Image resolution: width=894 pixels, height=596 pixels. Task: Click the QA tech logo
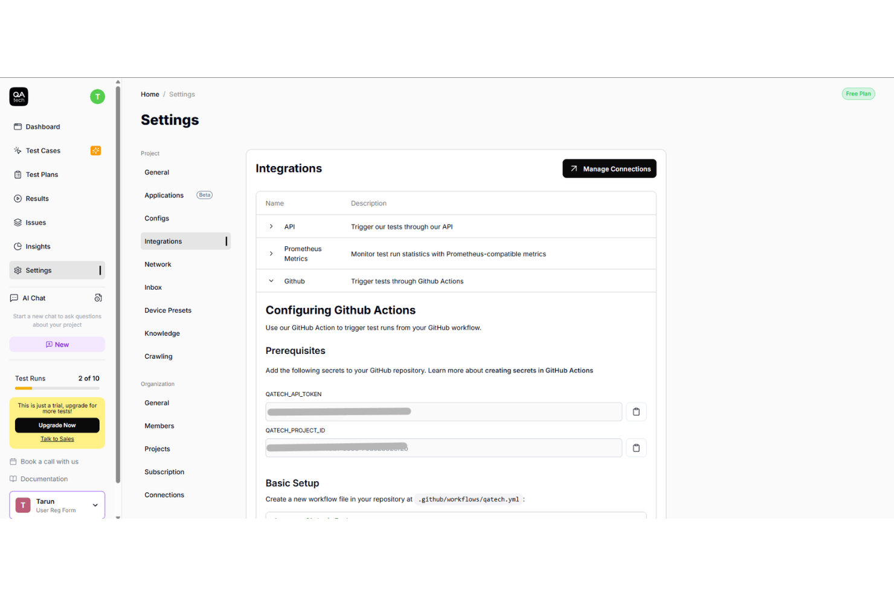(19, 97)
